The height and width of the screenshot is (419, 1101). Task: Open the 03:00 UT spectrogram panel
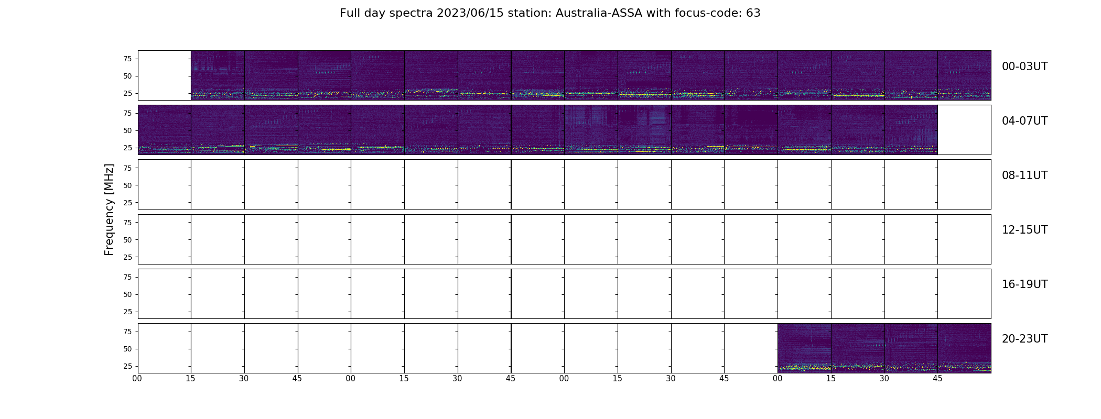[x=804, y=75]
